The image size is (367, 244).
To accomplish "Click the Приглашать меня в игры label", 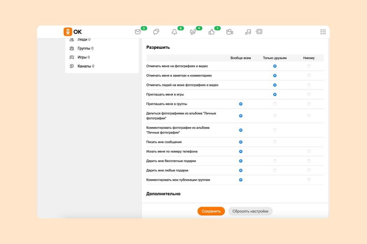I will click(x=165, y=95).
